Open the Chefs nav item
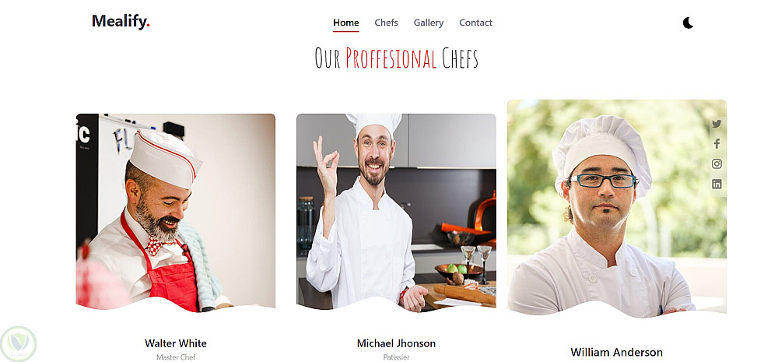 386,23
